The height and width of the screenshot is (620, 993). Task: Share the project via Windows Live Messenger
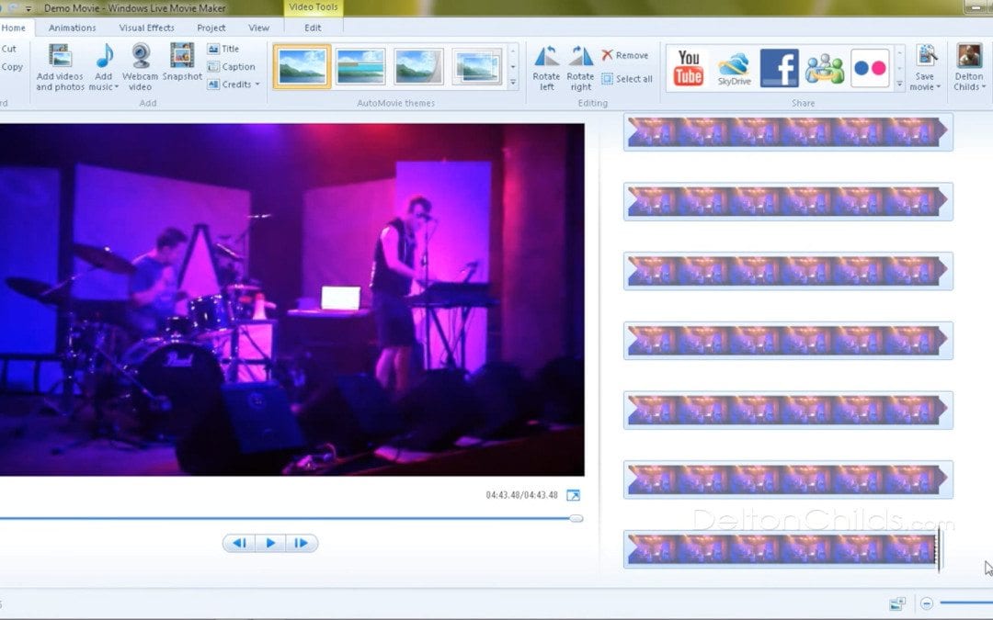[x=824, y=68]
